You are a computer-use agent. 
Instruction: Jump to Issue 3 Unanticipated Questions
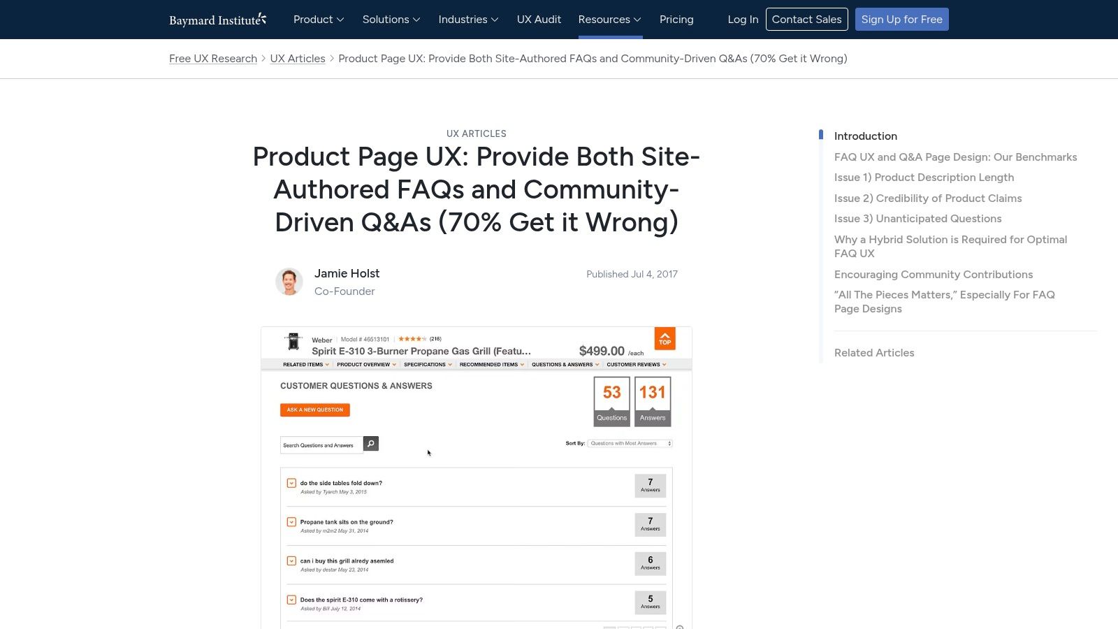click(917, 219)
